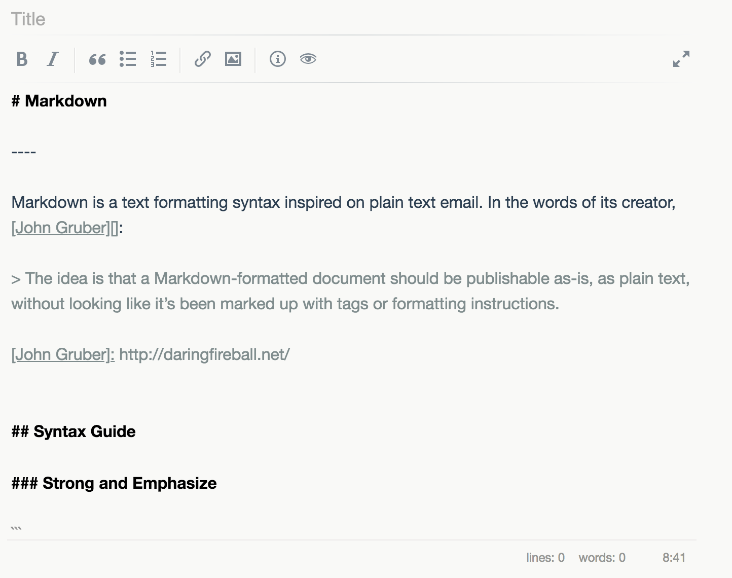Click the daringfireball.net URL text
This screenshot has height=578, width=732.
click(x=204, y=355)
